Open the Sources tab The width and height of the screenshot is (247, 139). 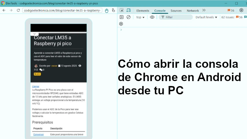(x=176, y=11)
